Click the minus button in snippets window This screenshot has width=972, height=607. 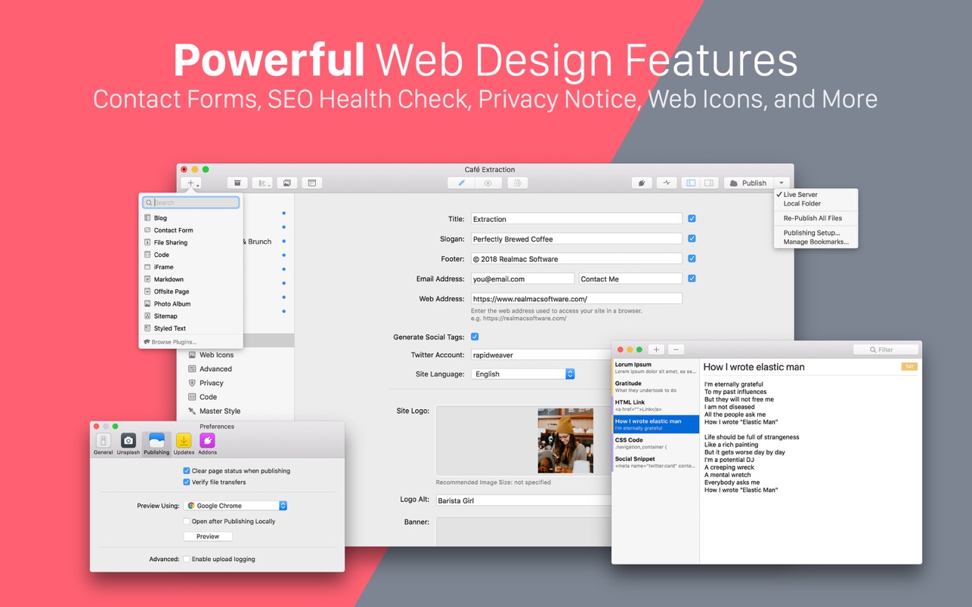pos(676,350)
